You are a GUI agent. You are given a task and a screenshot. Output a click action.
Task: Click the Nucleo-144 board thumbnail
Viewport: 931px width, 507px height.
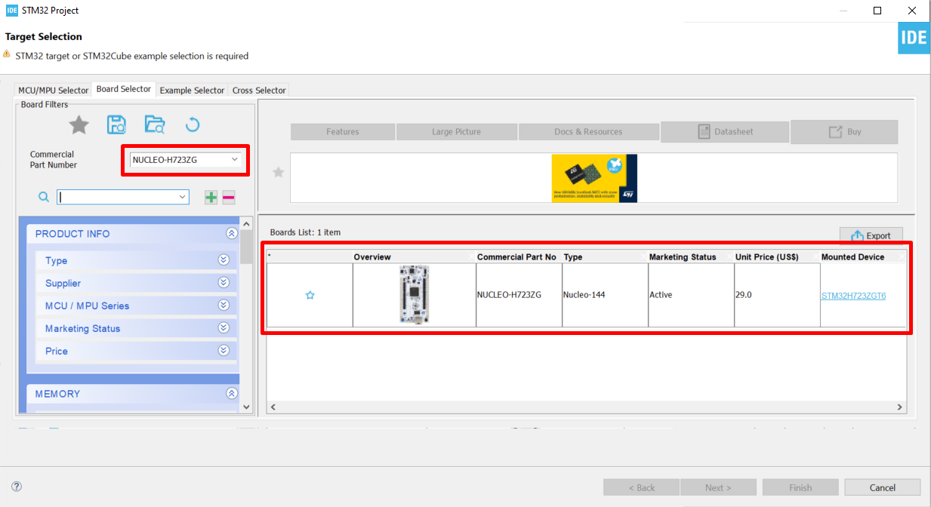pyautogui.click(x=414, y=294)
